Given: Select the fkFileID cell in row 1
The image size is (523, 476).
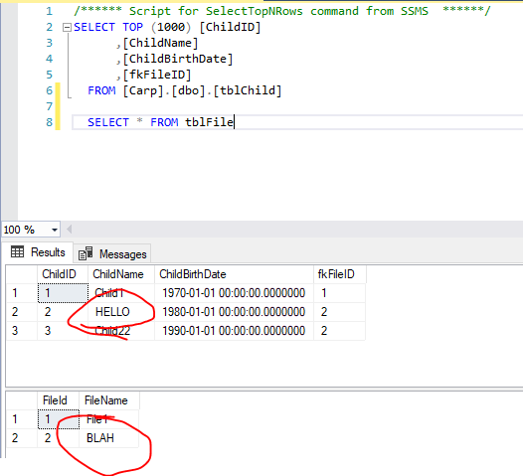Looking at the screenshot, I should (340, 293).
